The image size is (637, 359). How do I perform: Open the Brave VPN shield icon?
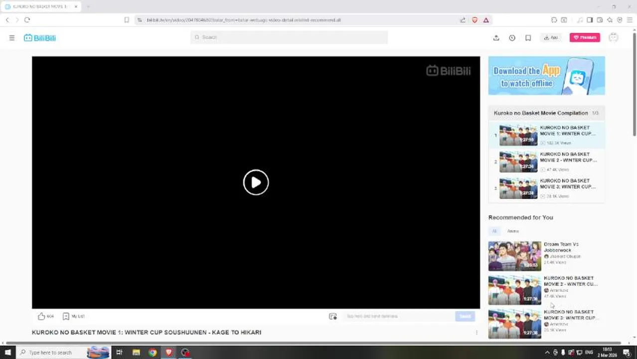click(x=620, y=20)
